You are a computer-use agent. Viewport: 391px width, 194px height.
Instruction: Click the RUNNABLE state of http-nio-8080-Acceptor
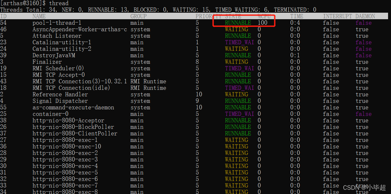coord(238,120)
